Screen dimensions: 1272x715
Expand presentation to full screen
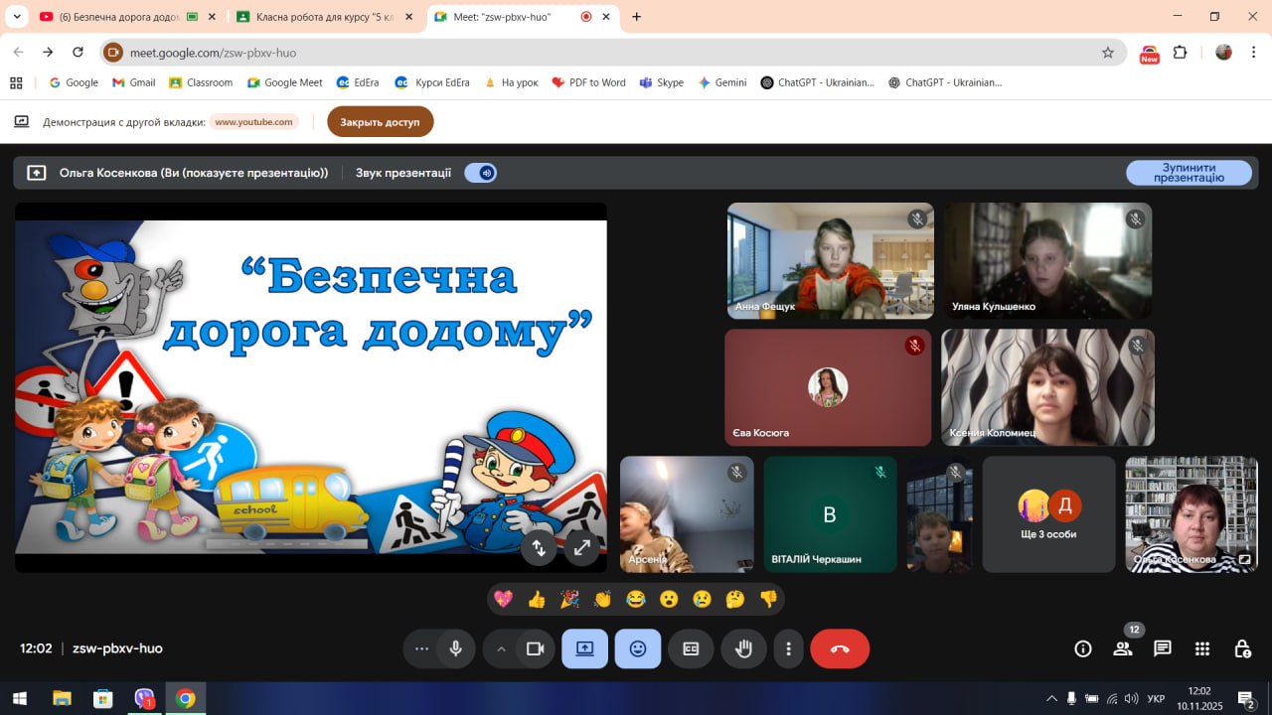(x=582, y=547)
